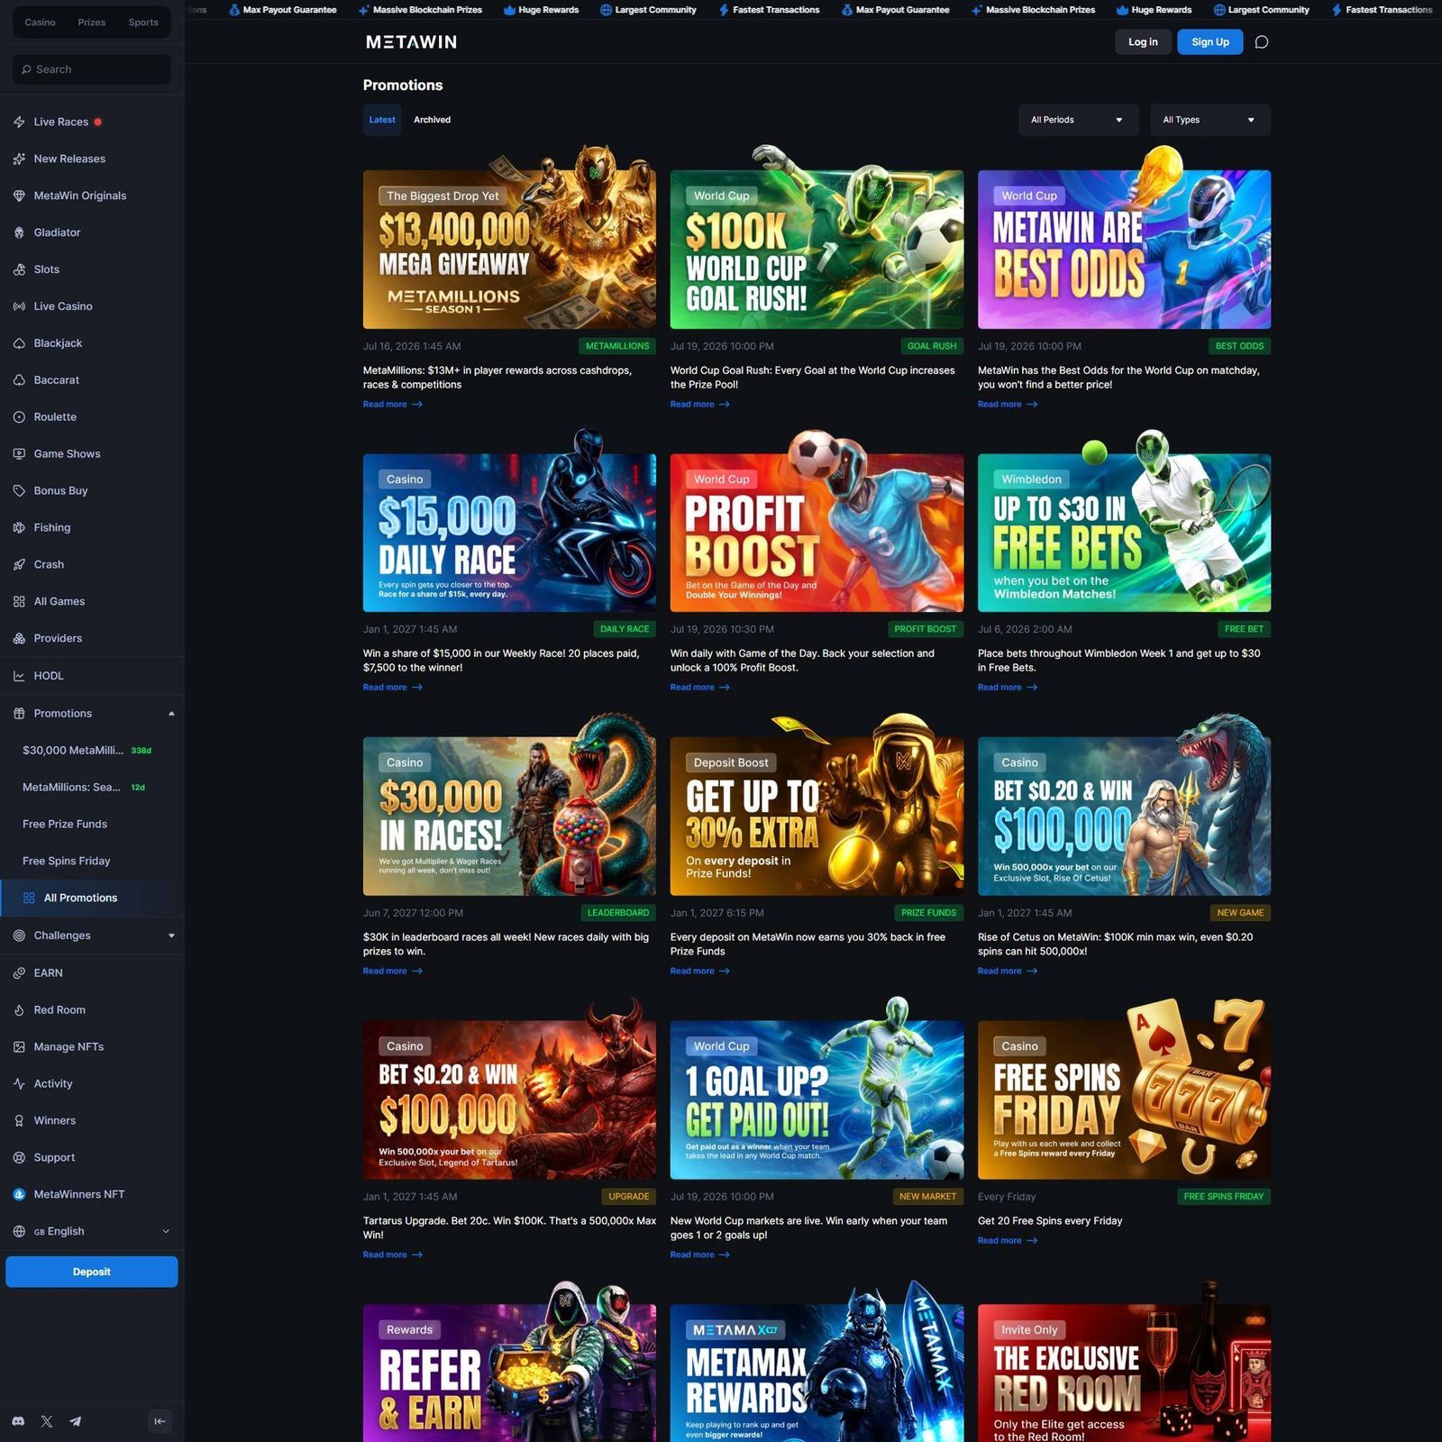
Task: Open Red Room flame icon
Action: point(19,1010)
